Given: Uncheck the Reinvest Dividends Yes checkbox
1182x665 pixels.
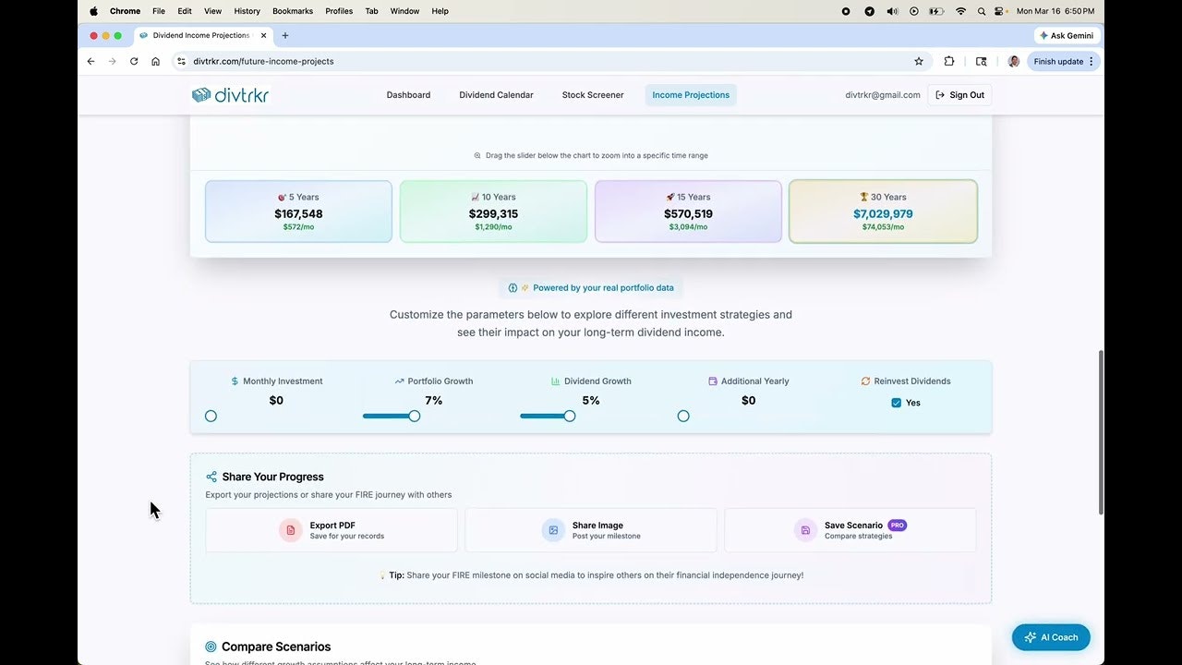Looking at the screenshot, I should tap(896, 403).
